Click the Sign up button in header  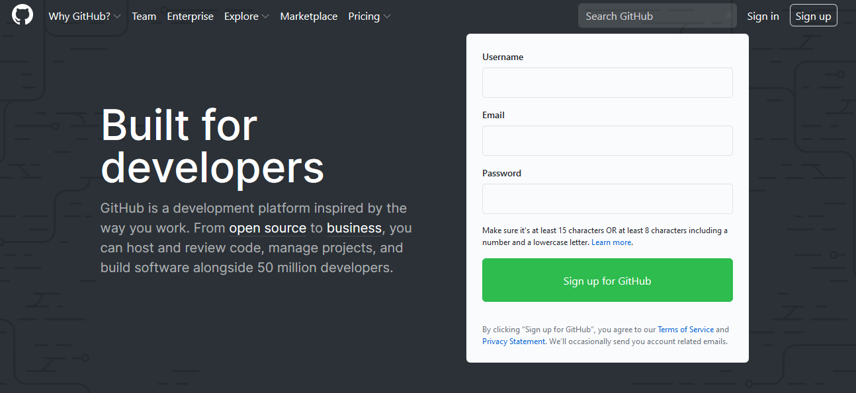[813, 15]
